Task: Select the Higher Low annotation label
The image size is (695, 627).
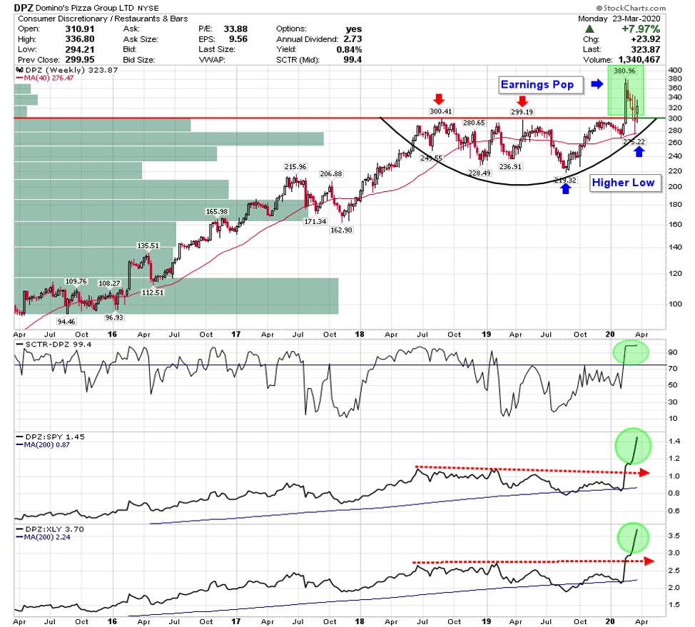Action: (x=623, y=183)
